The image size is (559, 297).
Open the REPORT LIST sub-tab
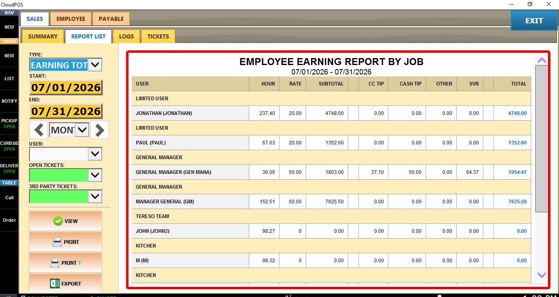tap(88, 36)
